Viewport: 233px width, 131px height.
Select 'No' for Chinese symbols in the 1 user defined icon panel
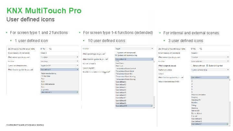[x=41, y=49]
